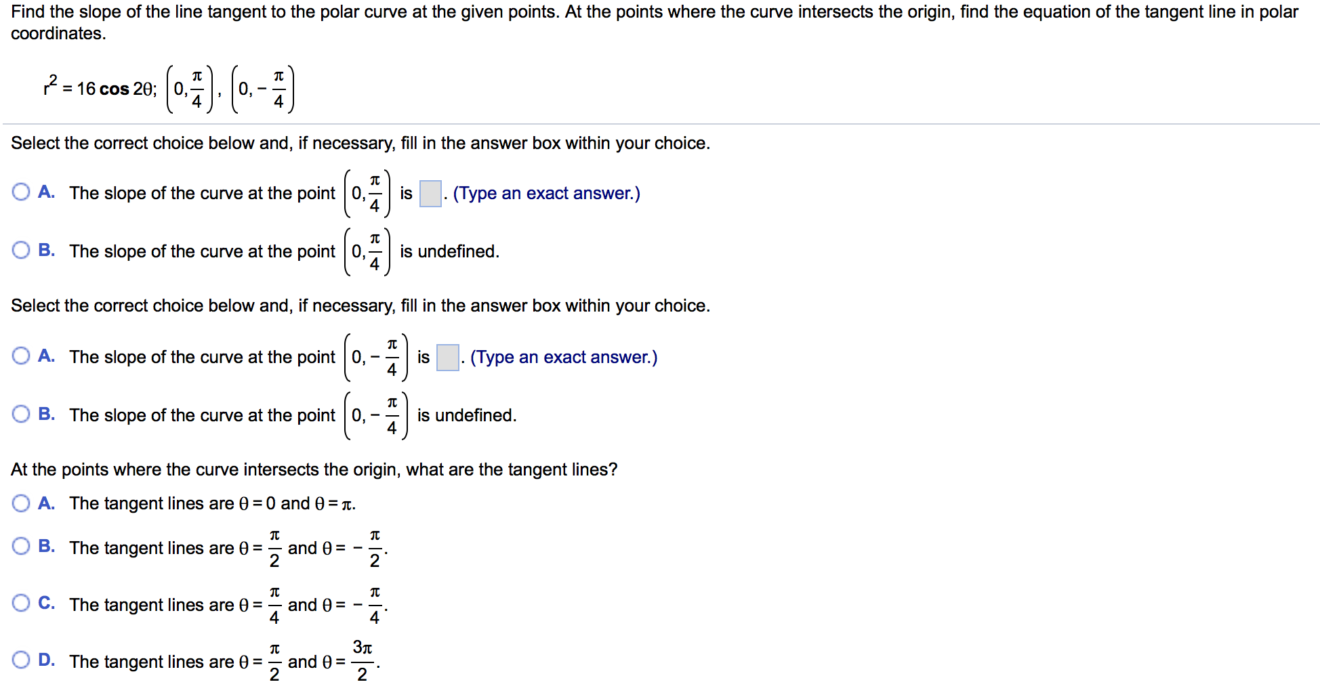Select tangent lines option C: θ = π/4 and −π/4

[x=20, y=603]
